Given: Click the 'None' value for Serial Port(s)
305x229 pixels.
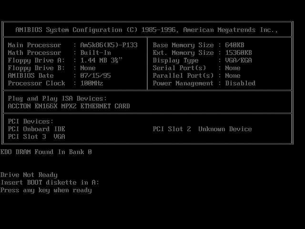Looking at the screenshot, I should 233,68.
